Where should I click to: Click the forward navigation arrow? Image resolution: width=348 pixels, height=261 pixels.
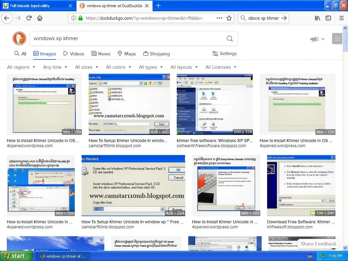18,18
